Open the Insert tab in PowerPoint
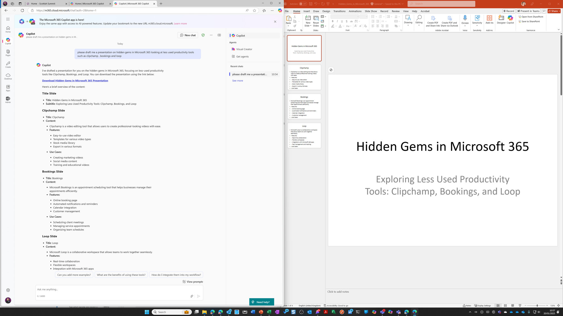This screenshot has height=316, width=563. [307, 11]
